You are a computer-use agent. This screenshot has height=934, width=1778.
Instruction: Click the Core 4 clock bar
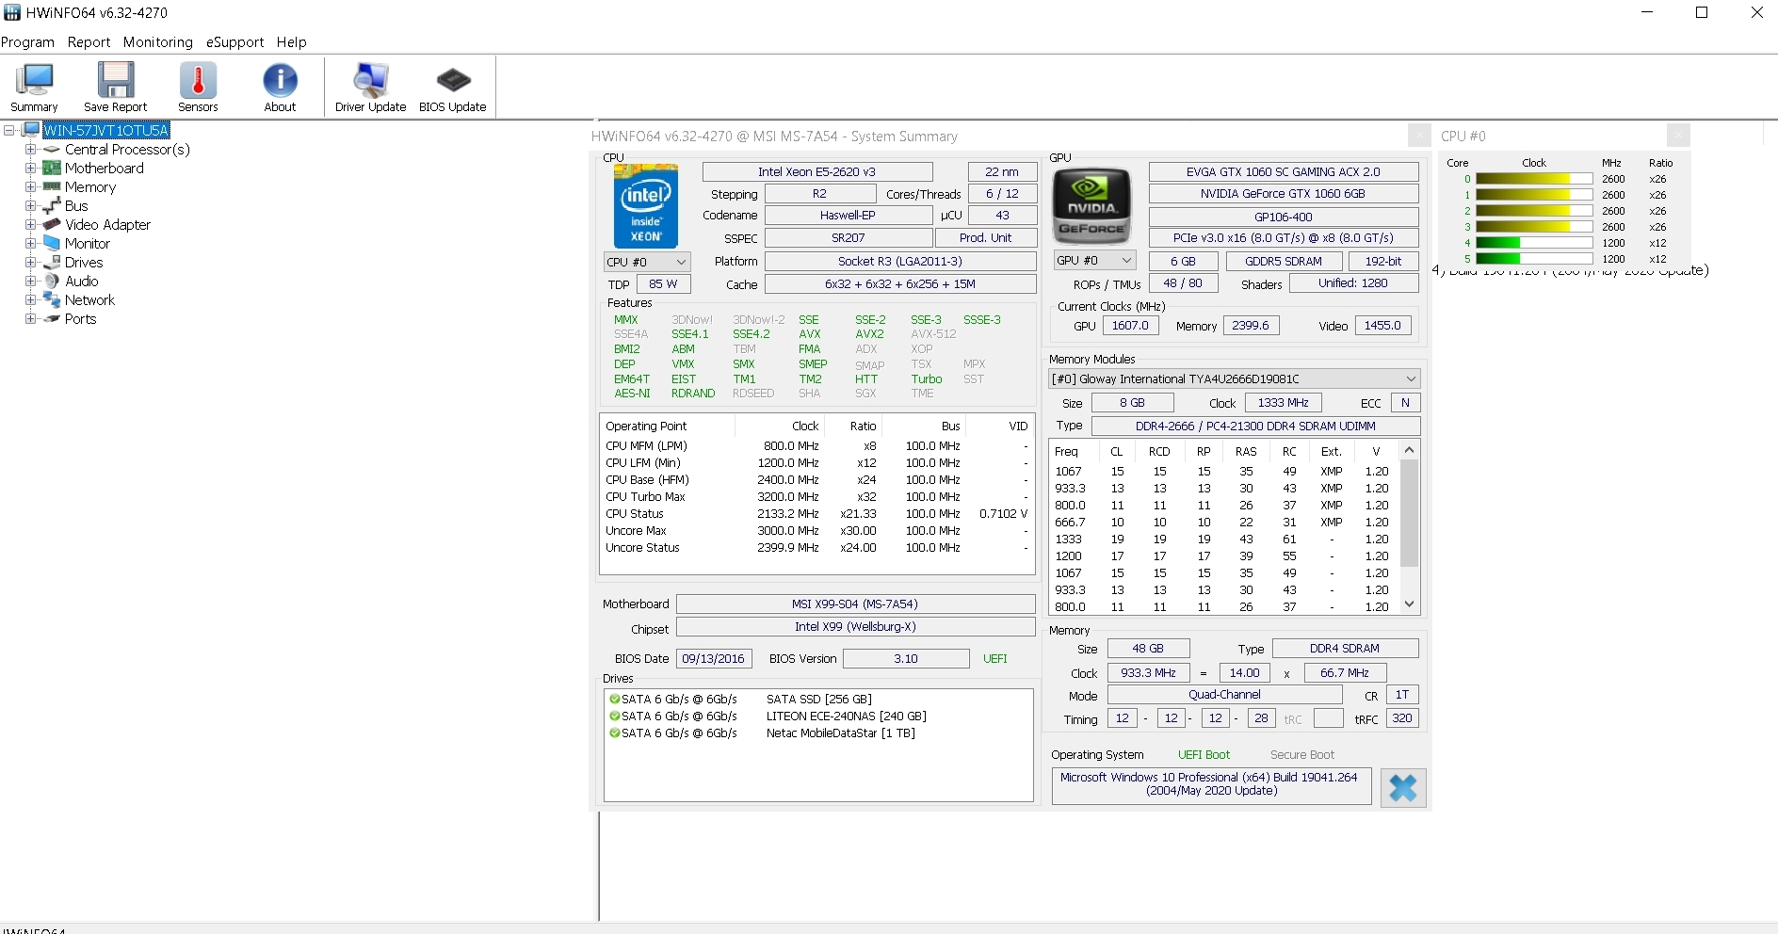tap(1534, 243)
